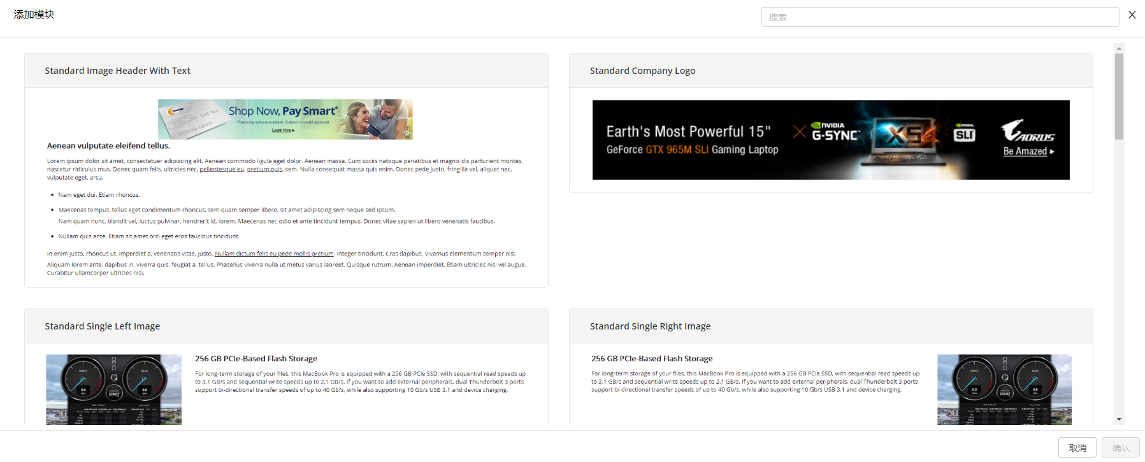Click disk speed test thumbnail in Left Image module

(x=113, y=390)
